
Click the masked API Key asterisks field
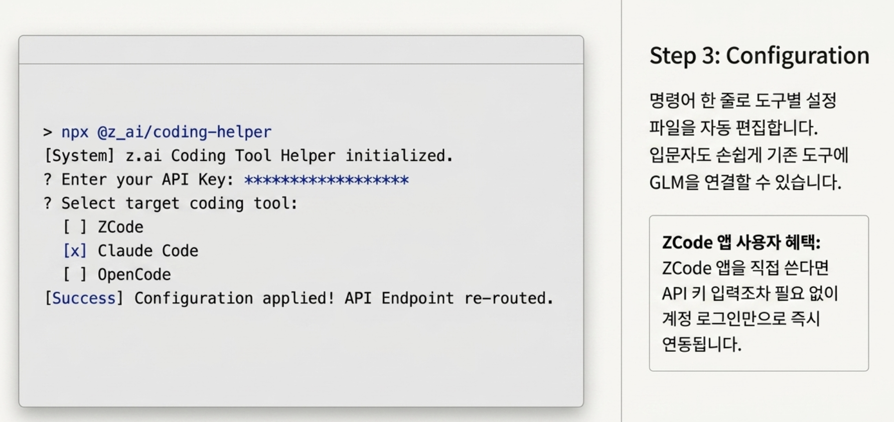point(326,180)
